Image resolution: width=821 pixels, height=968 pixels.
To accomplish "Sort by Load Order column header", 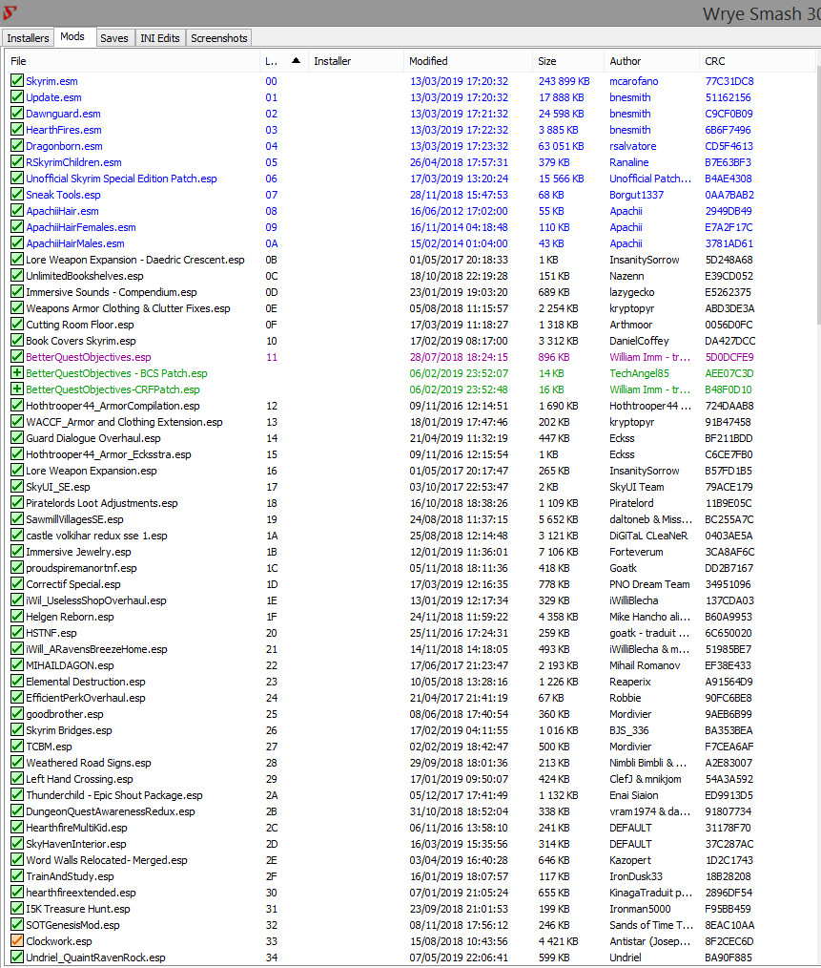I will (x=283, y=61).
